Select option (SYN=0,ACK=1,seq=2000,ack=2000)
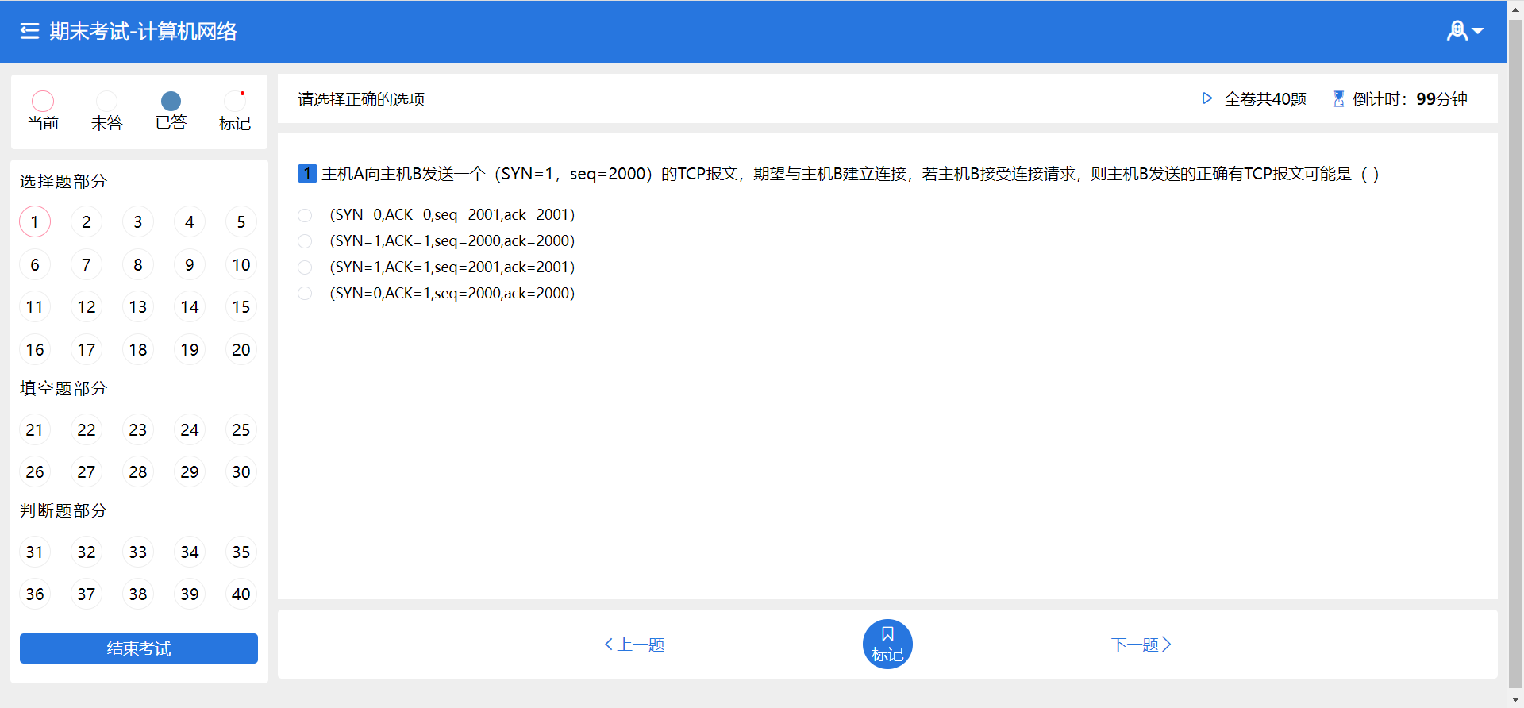Screen dimensions: 1524x708 pos(305,294)
